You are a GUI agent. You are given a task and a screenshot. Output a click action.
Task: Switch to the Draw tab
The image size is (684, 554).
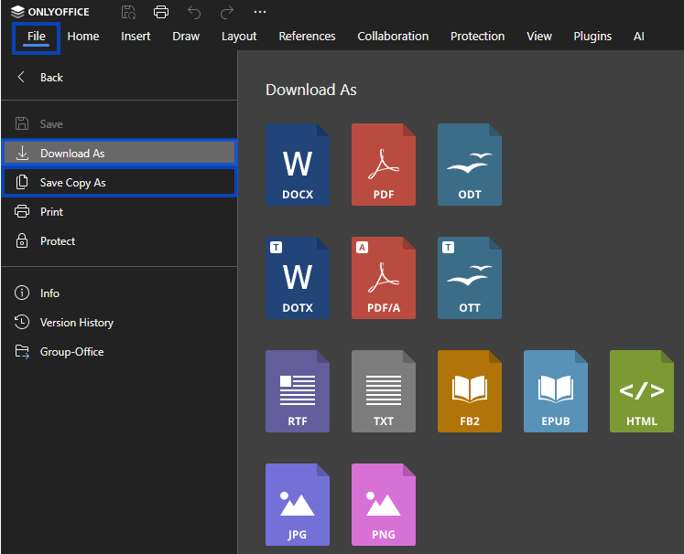186,37
